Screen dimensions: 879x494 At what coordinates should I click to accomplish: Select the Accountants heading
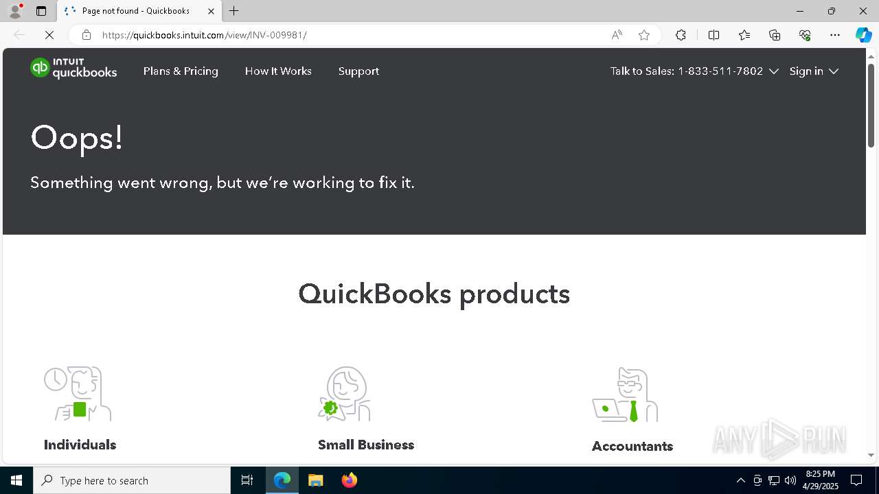632,446
